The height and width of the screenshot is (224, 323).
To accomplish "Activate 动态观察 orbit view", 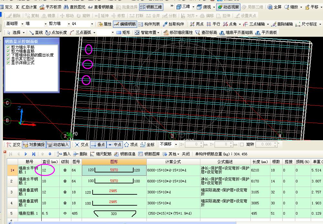I will point(228,7).
